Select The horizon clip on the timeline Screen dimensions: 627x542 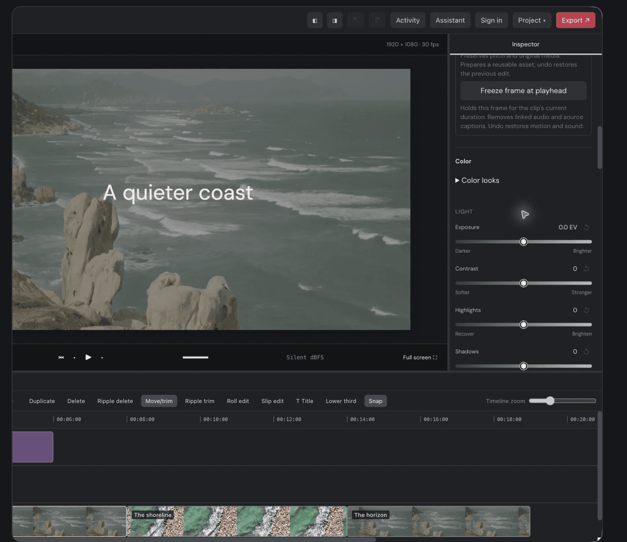pos(439,521)
